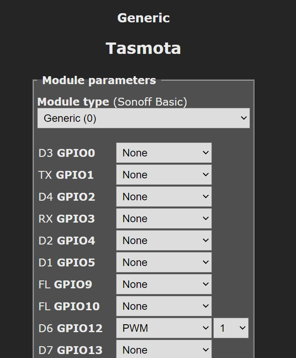
Task: Open the D1 GPIO5 select box
Action: pyautogui.click(x=164, y=262)
